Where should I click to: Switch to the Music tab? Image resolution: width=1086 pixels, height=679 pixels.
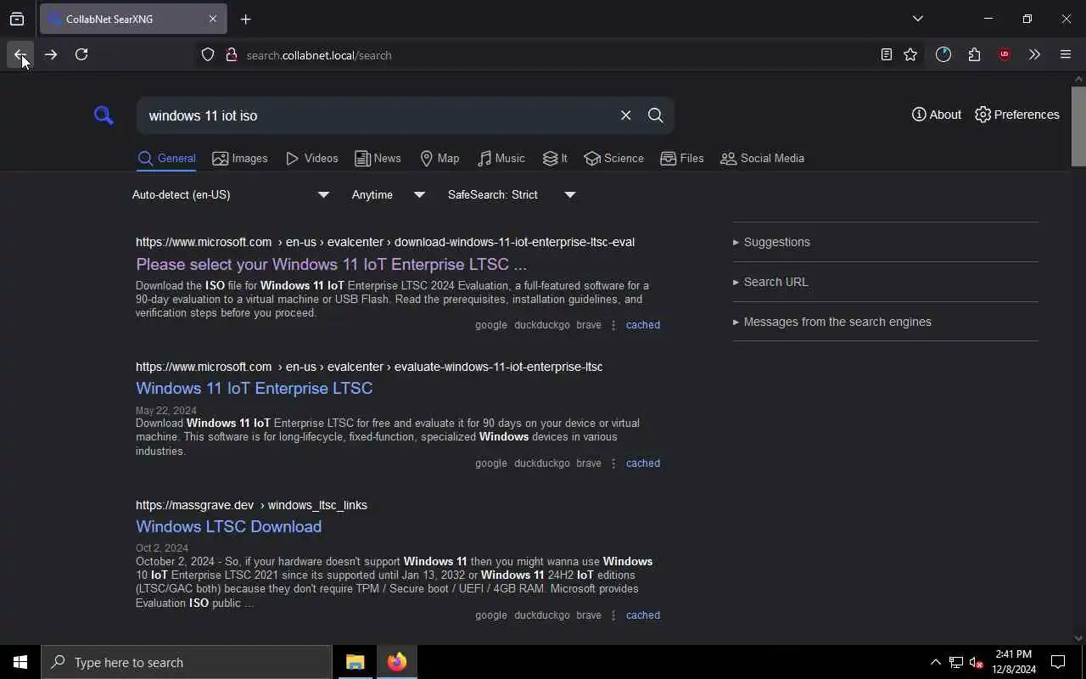click(501, 159)
